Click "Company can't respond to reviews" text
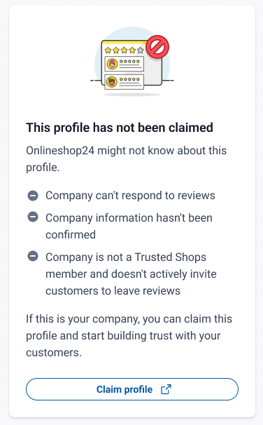The width and height of the screenshot is (263, 425). click(x=130, y=196)
